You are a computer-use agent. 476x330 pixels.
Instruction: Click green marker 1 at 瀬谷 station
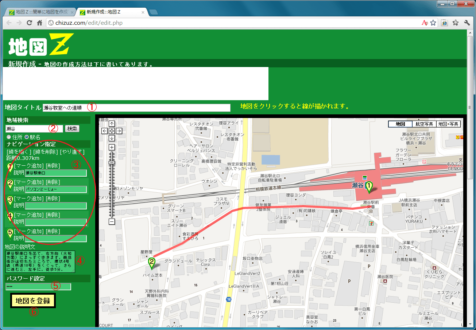click(369, 187)
